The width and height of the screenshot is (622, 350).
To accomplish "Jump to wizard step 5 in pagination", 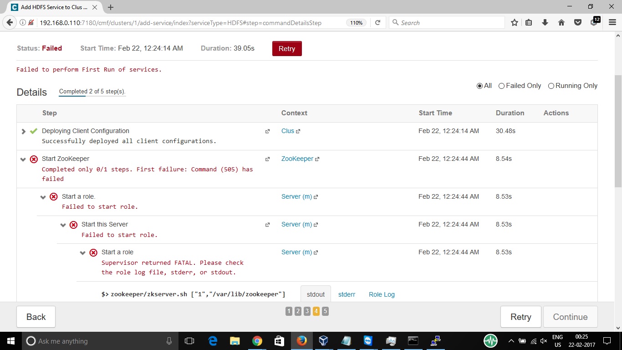I will point(325,311).
